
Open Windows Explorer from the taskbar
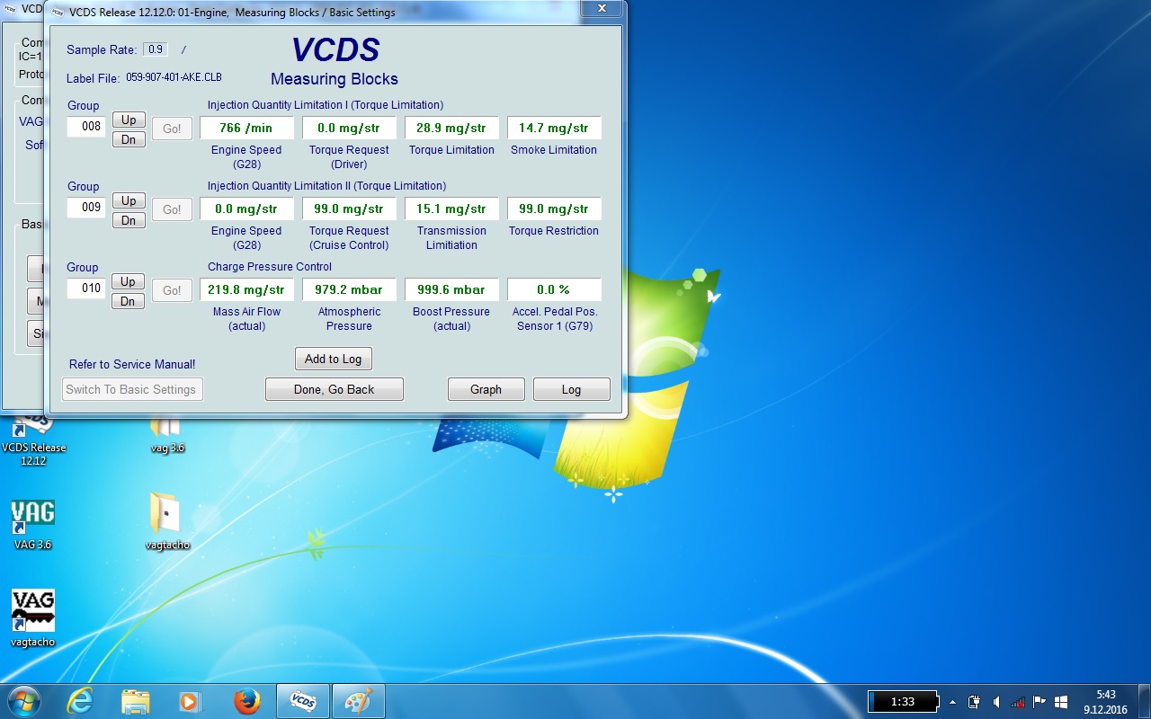[x=136, y=701]
